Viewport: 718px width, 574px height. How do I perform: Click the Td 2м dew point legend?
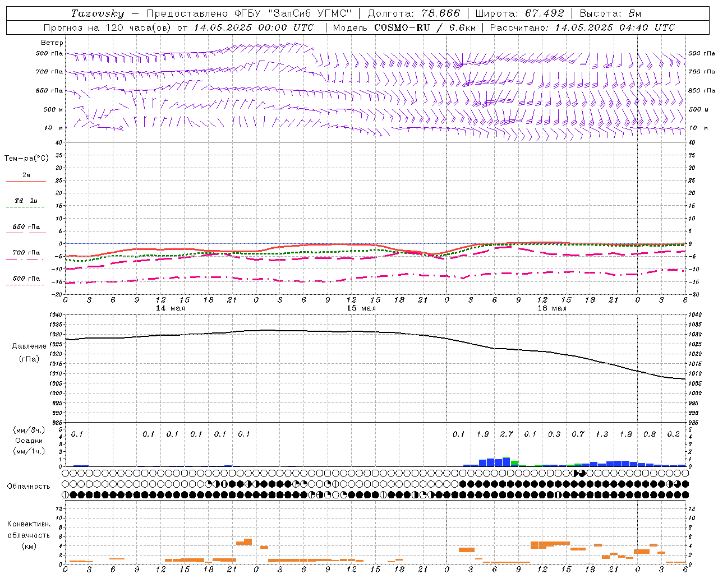[26, 201]
